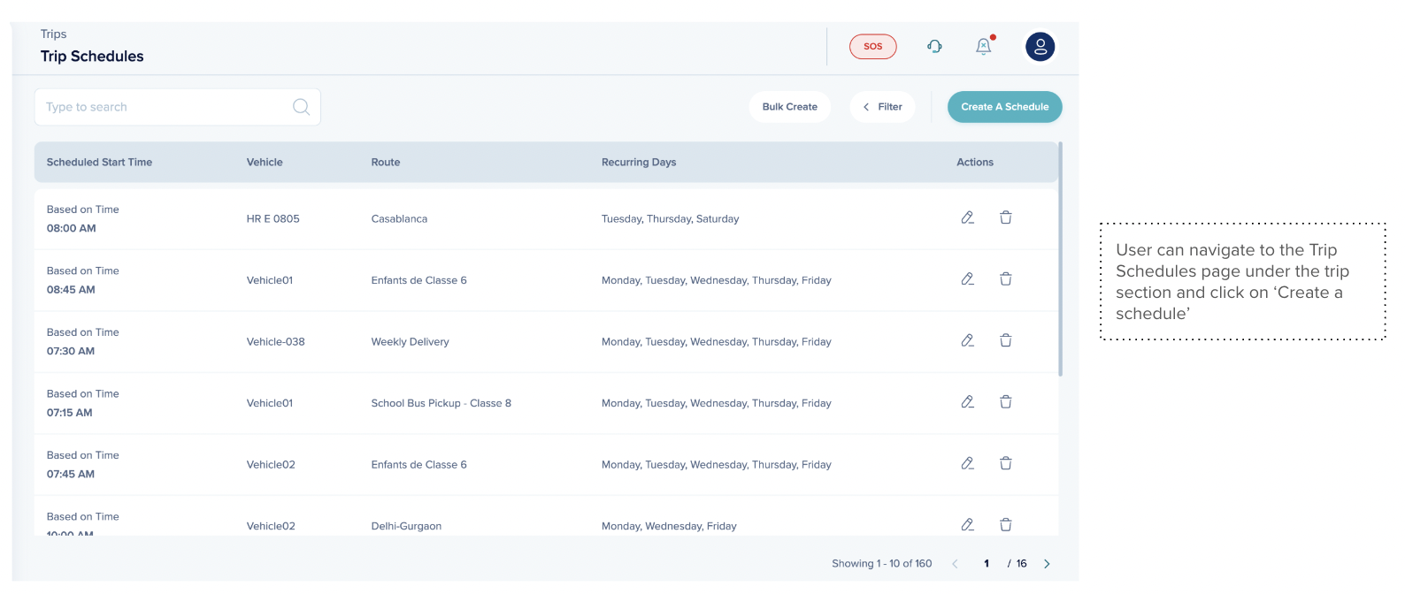Expand the Filter panel

(x=882, y=107)
